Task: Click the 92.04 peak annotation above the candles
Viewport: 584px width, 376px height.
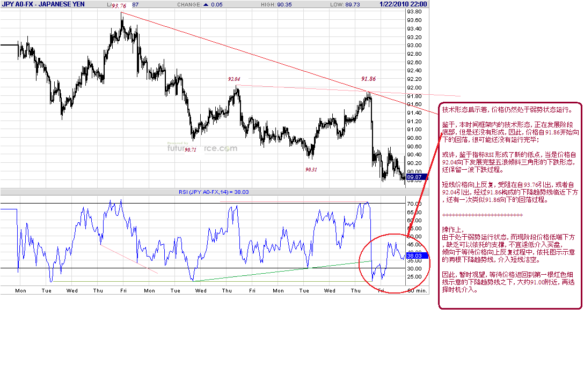Action: click(x=234, y=79)
